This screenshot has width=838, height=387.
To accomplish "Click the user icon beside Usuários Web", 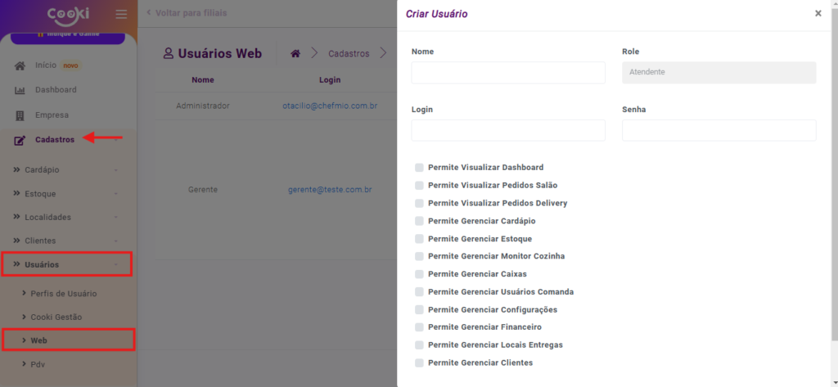I will [x=169, y=53].
